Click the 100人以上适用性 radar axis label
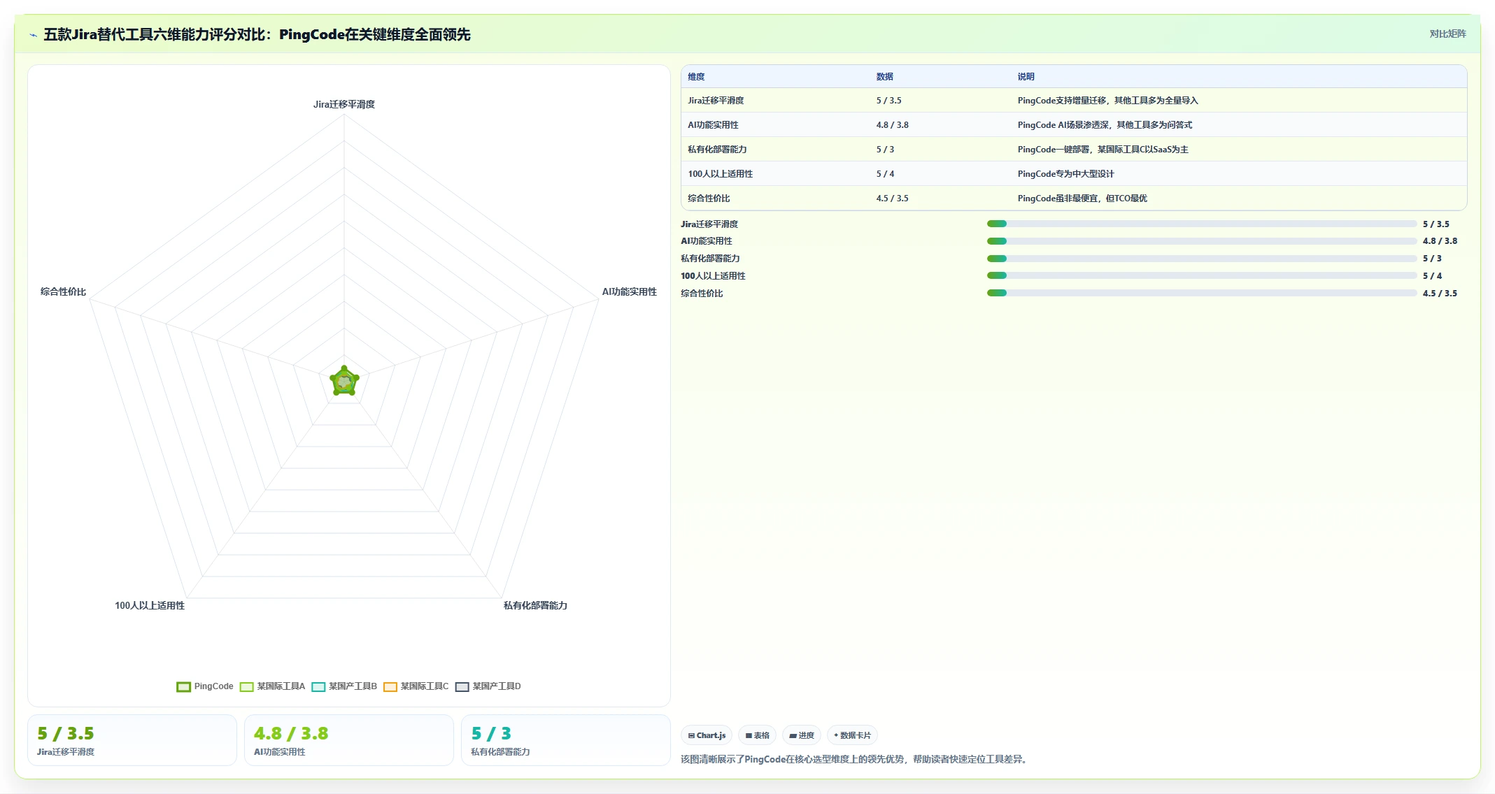This screenshot has width=1495, height=794. pyautogui.click(x=150, y=605)
